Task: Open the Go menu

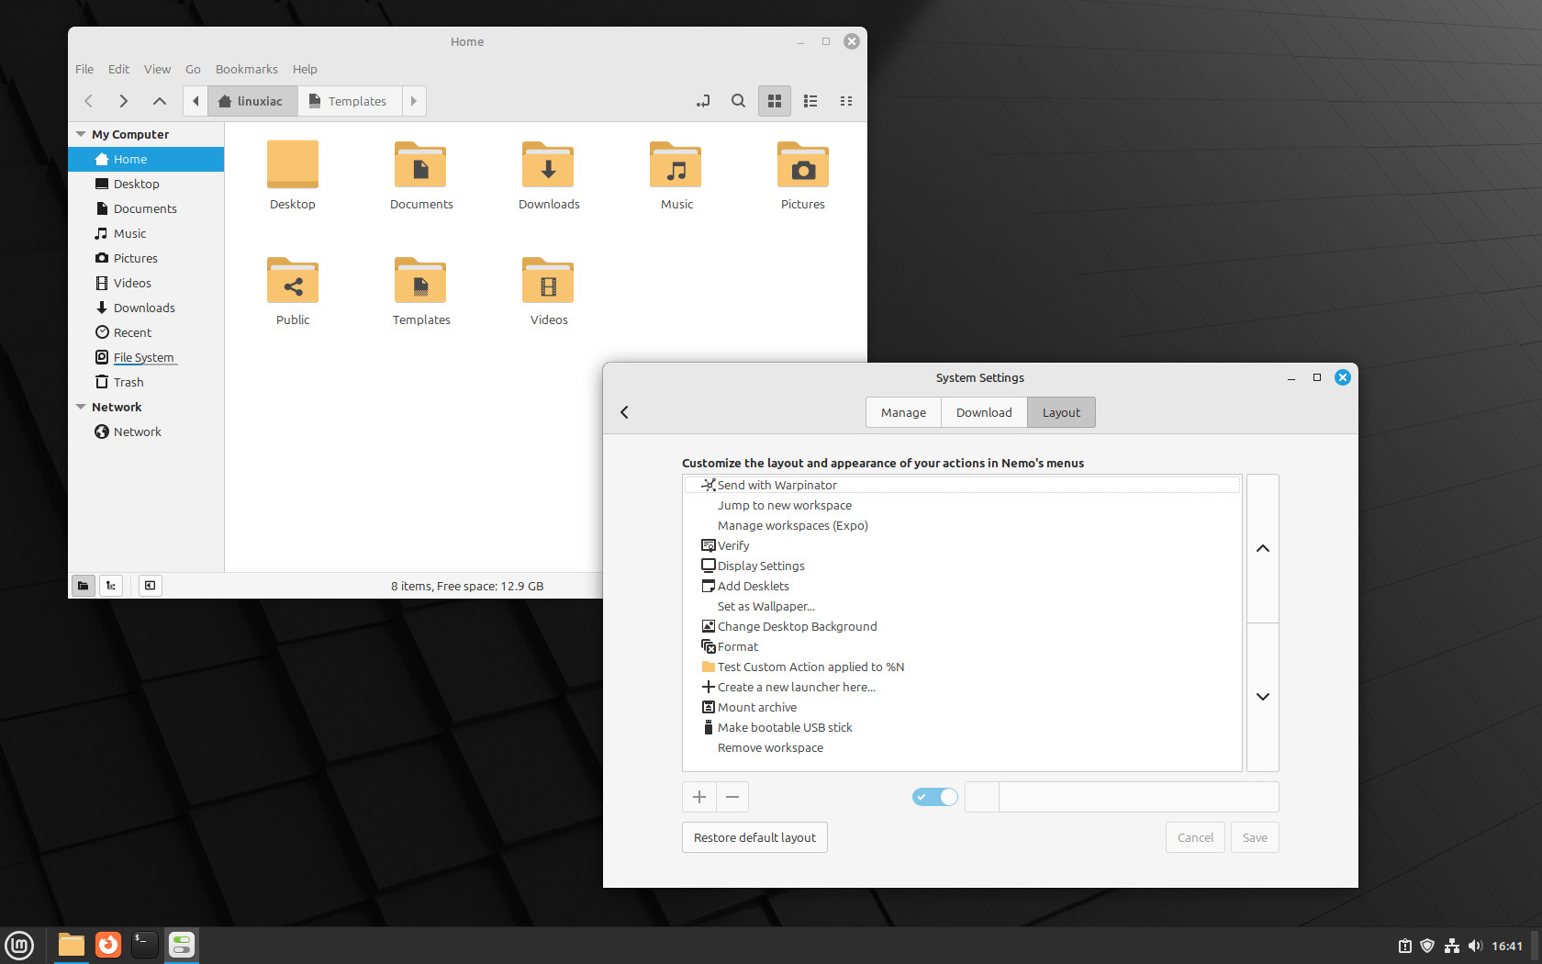Action: [x=193, y=69]
